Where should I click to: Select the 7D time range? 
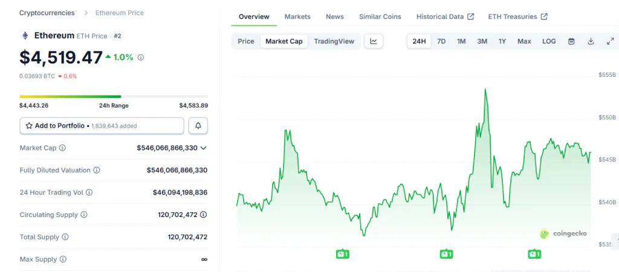click(441, 41)
